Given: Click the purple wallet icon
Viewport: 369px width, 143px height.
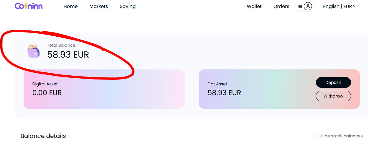Looking at the screenshot, I should 33,51.
